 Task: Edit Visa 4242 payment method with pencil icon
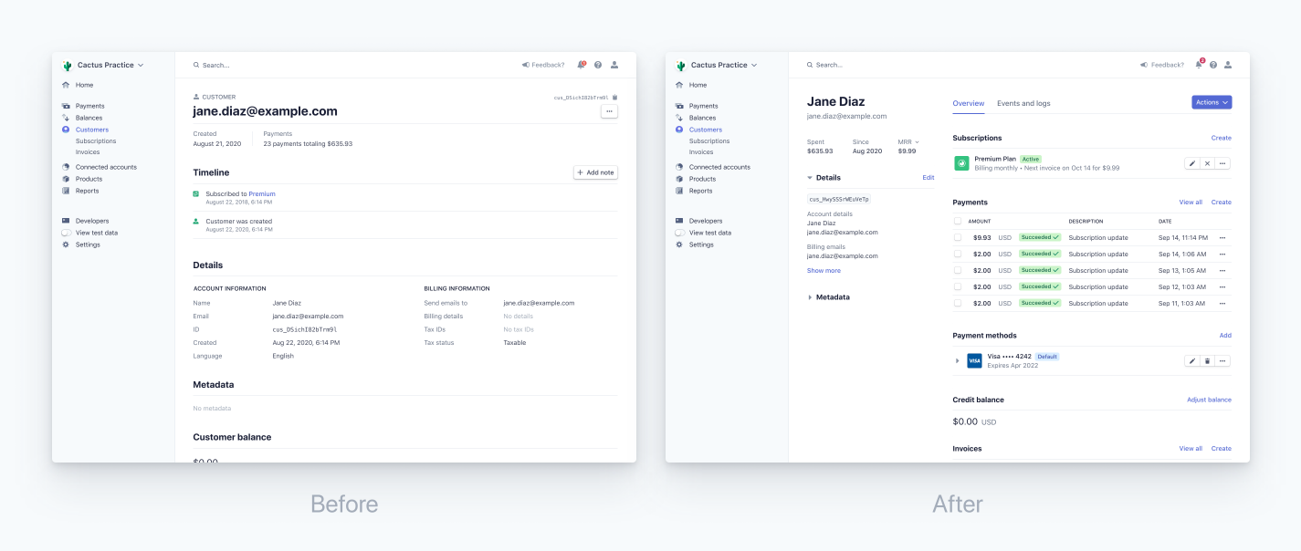point(1191,361)
